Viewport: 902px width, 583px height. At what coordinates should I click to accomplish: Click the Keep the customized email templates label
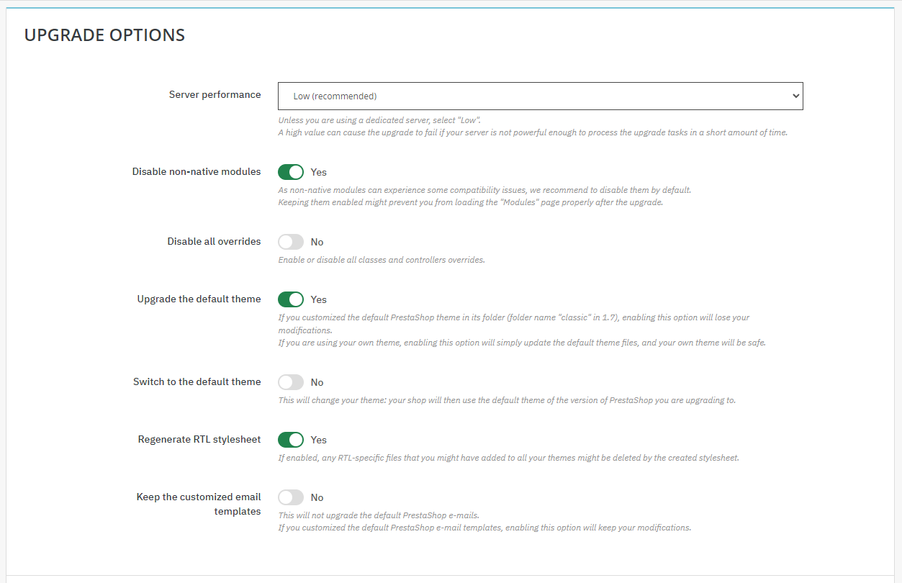coord(199,505)
